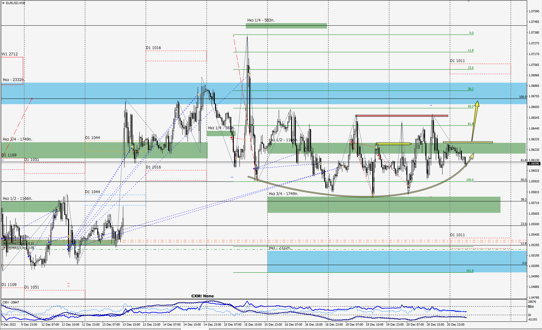The image size is (542, 330).
Task: Click the Нкз 1/4 - 583п. label over the topmost green bar
Action: 261,20
